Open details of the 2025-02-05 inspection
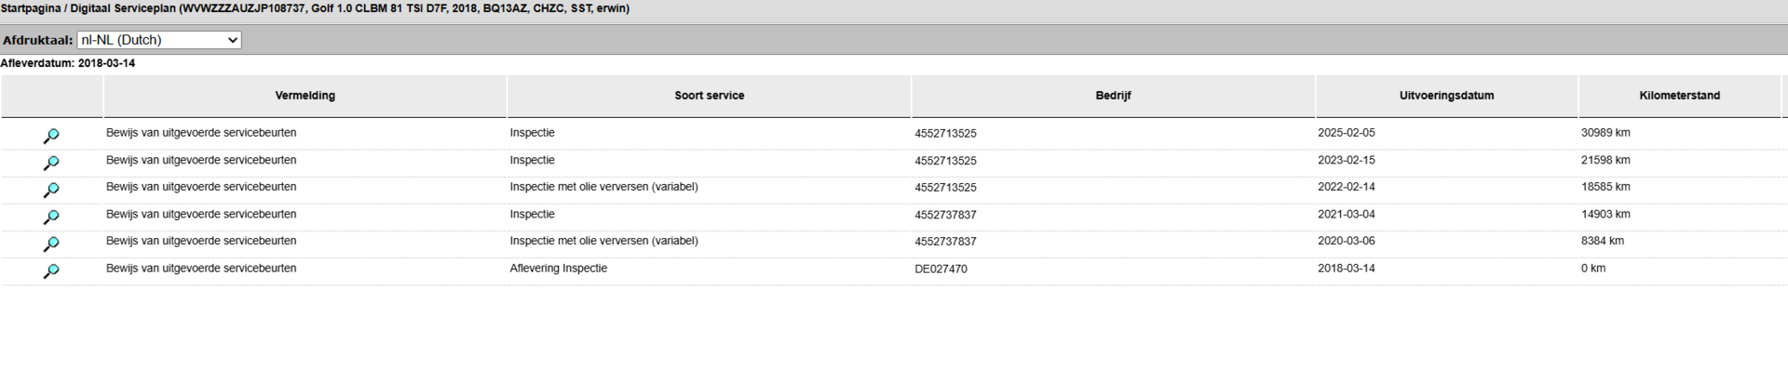The height and width of the screenshot is (368, 1788). (x=51, y=136)
